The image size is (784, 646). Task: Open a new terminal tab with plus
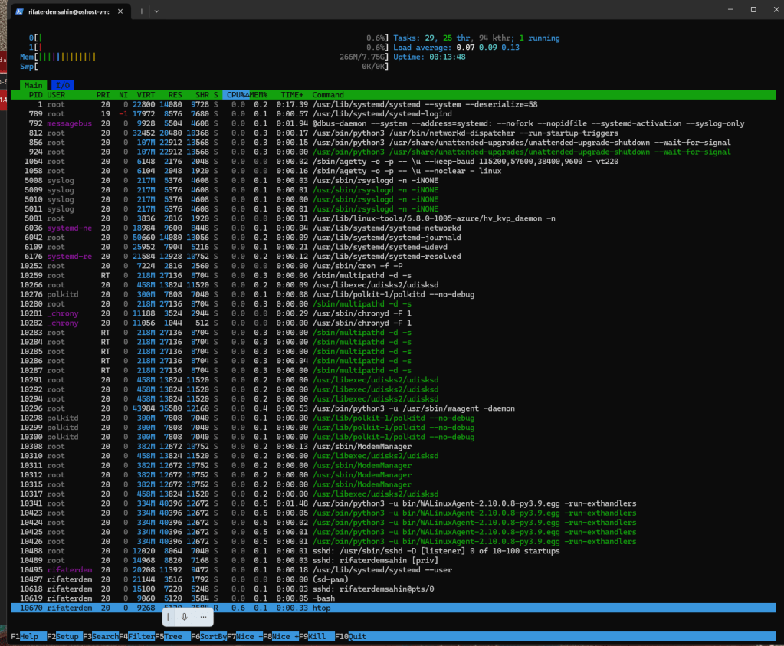click(142, 11)
